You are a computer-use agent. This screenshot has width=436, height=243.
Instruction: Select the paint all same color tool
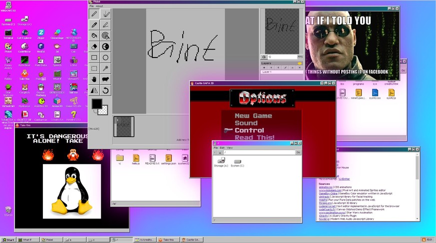(x=105, y=35)
